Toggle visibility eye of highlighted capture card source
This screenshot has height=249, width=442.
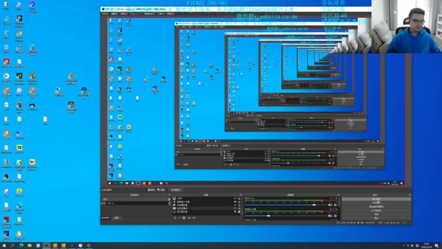235,209
